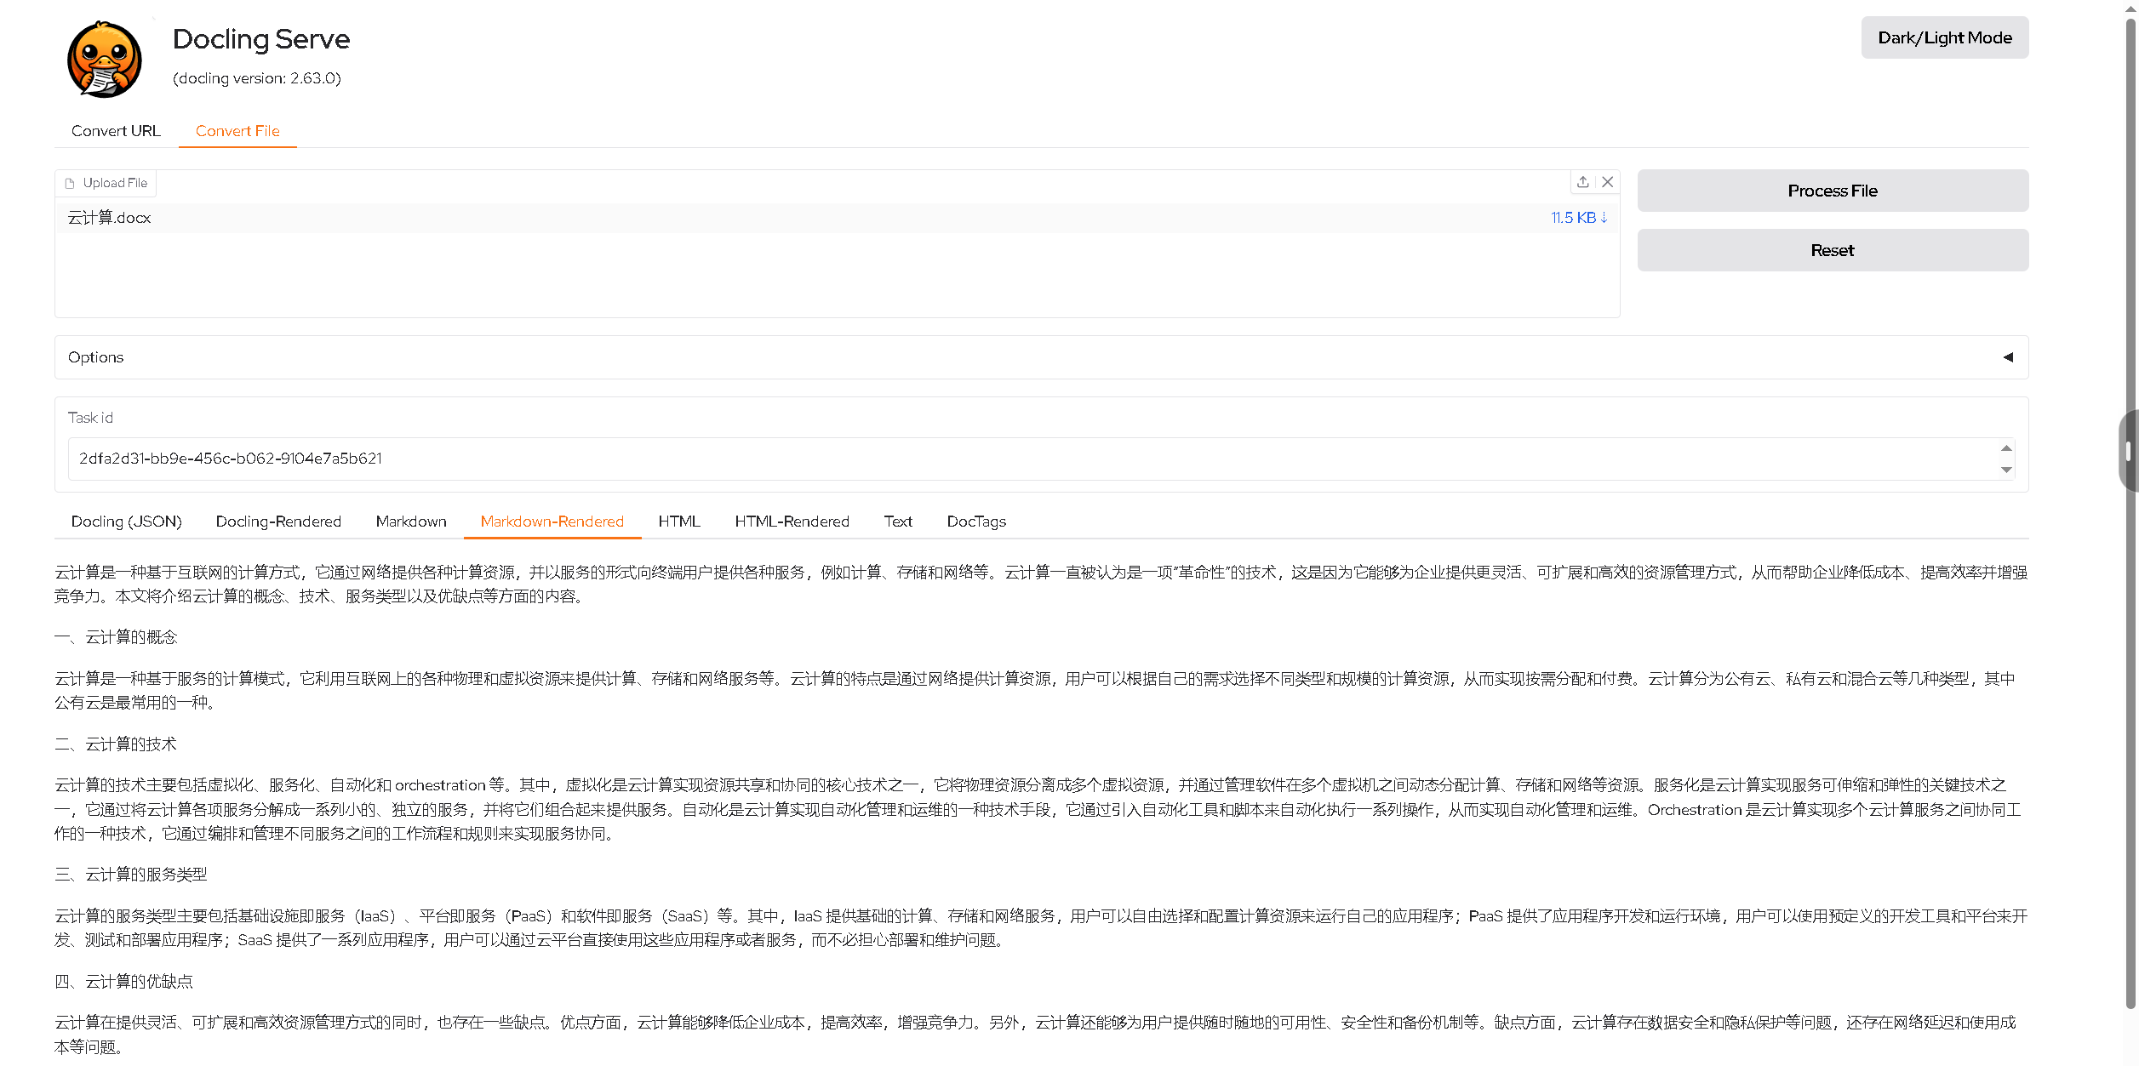
Task: Click the Task id increment up arrow
Action: (2006, 447)
